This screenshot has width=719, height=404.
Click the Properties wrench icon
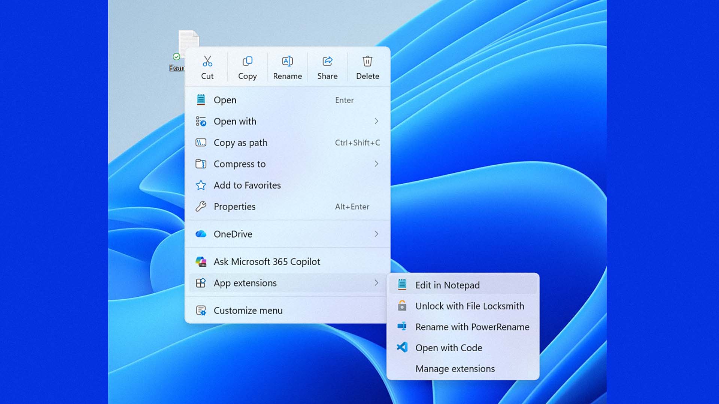(201, 206)
